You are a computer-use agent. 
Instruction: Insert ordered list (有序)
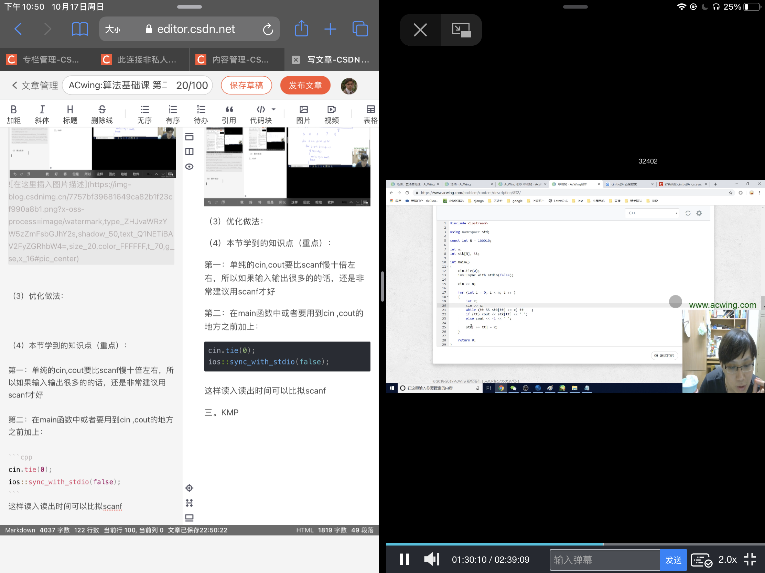(x=173, y=114)
